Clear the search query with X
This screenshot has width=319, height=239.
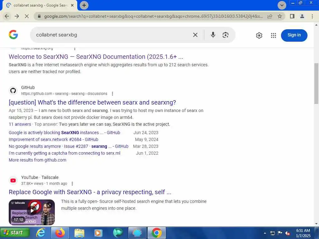(195, 35)
